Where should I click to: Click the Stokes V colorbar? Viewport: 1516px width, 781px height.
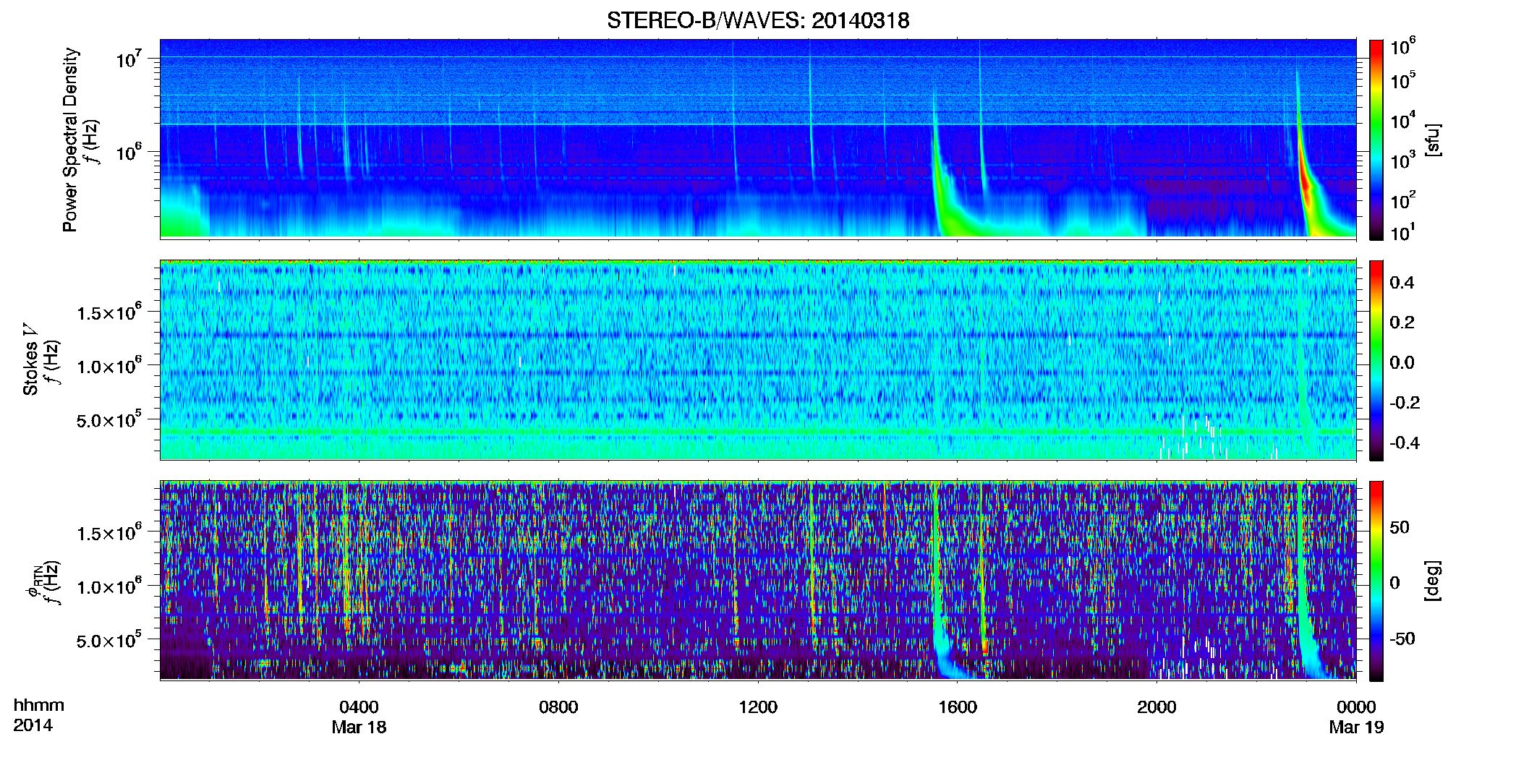1376,361
